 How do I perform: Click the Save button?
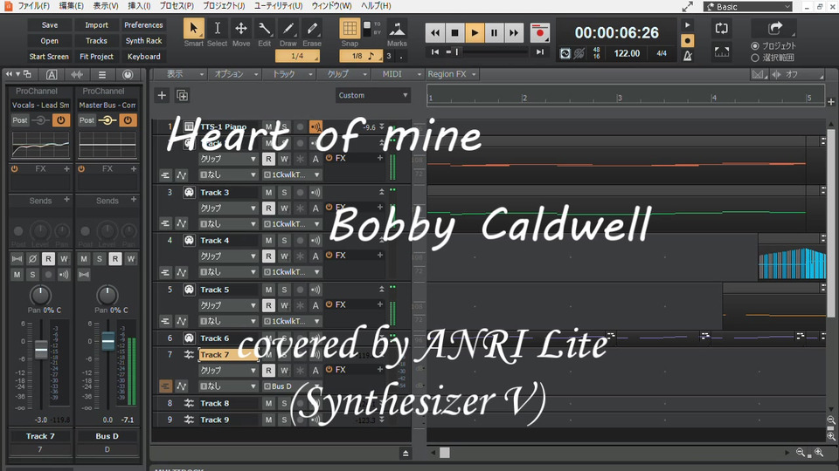50,25
